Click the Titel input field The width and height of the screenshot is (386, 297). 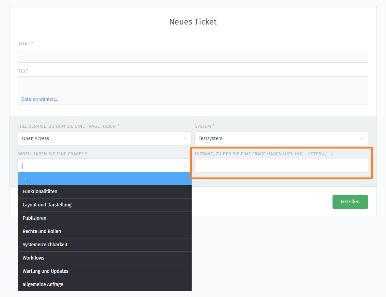pyautogui.click(x=193, y=56)
